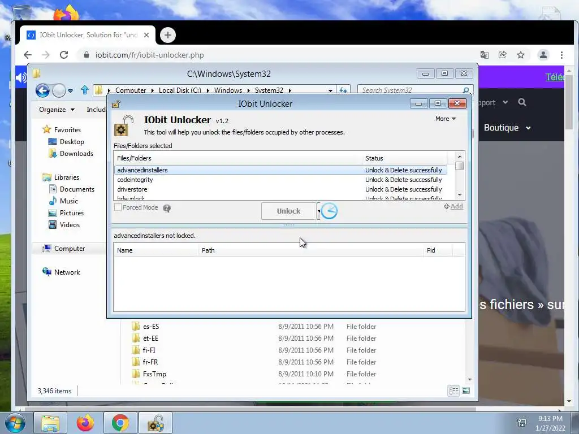Open Explorer recent locations dropdown arrow
This screenshot has height=434, width=579.
click(70, 90)
